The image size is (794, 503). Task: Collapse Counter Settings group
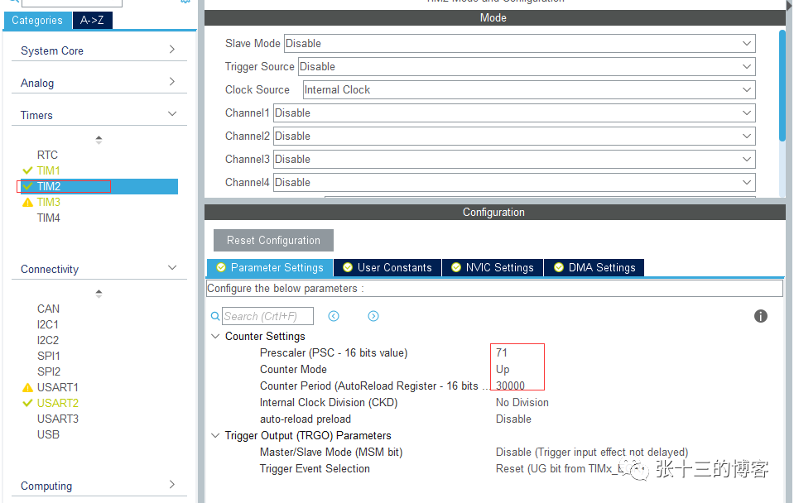pyautogui.click(x=215, y=337)
